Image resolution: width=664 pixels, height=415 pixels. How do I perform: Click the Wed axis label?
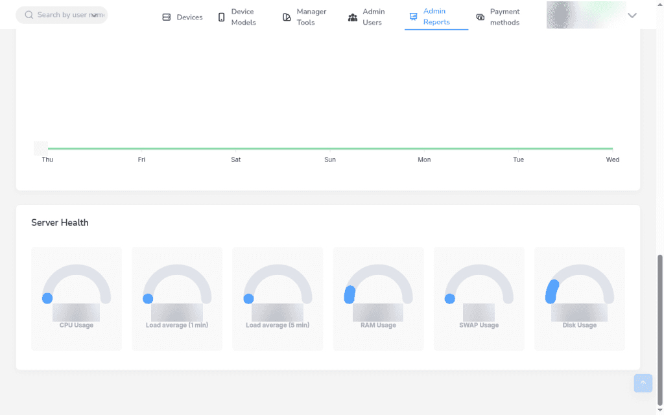point(613,160)
